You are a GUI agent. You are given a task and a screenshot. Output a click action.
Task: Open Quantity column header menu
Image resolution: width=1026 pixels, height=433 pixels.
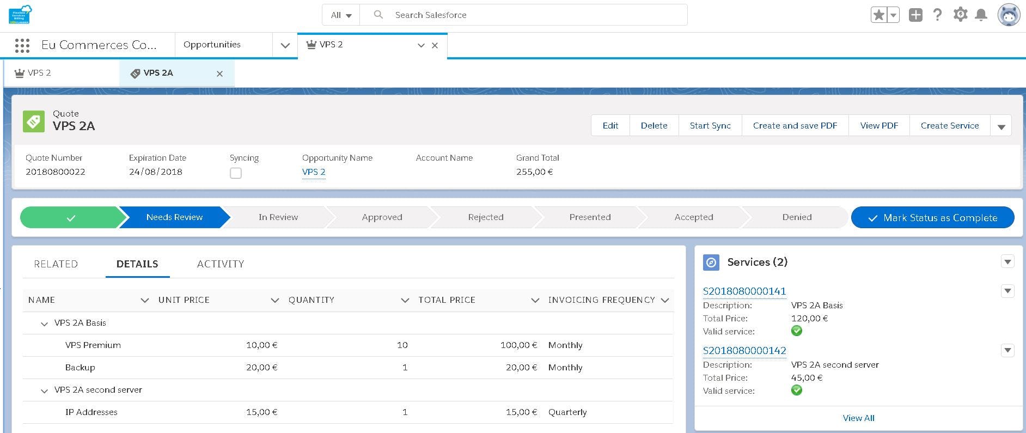click(405, 300)
